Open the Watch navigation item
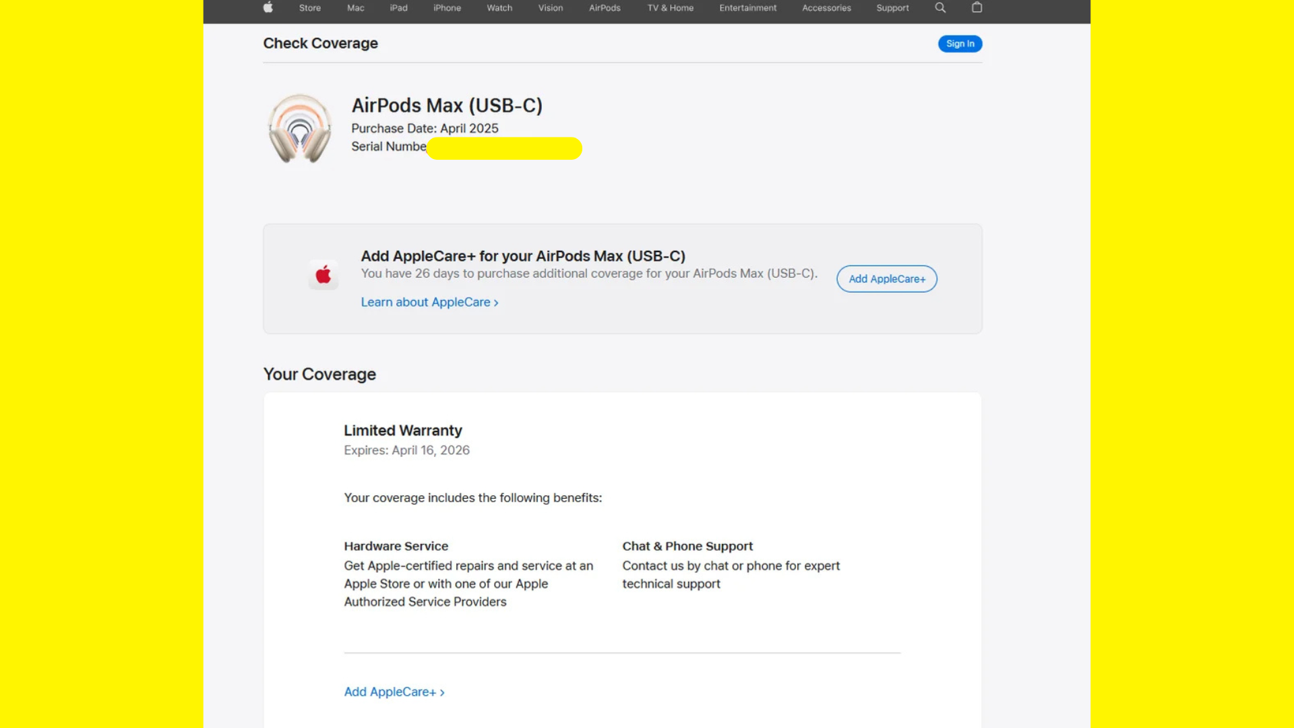Screen dimensions: 1294x728 [499, 8]
